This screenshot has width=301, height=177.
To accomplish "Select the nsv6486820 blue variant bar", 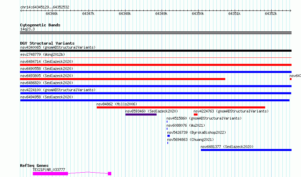I will coord(156,86).
